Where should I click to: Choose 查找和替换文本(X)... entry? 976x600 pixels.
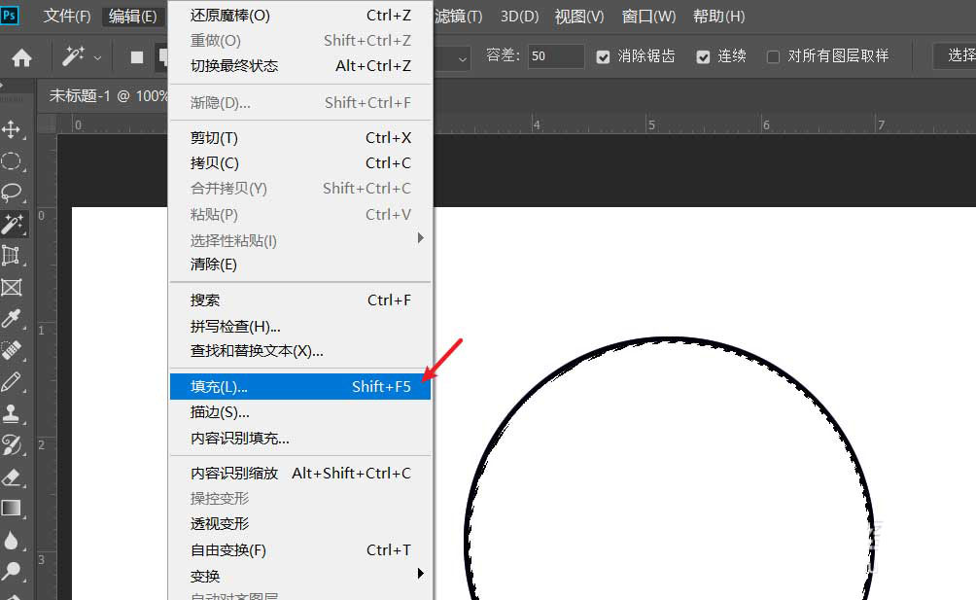300,351
